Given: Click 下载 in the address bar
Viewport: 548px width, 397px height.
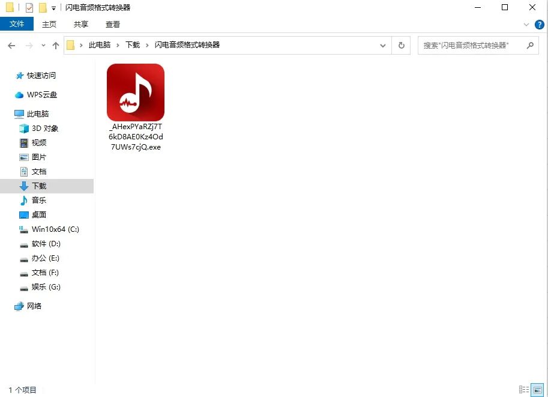Looking at the screenshot, I should [x=133, y=45].
